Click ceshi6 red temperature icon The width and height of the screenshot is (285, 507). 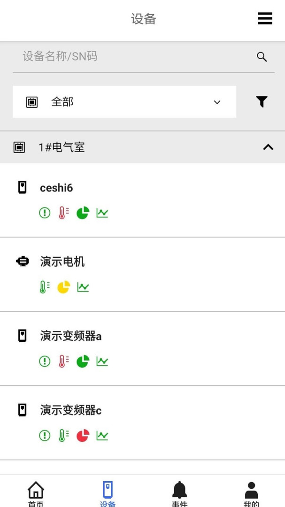[63, 213]
